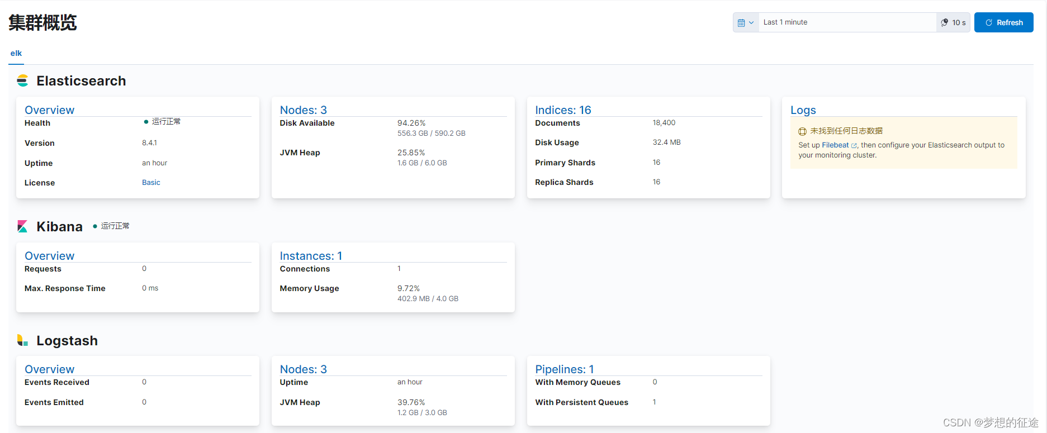The height and width of the screenshot is (433, 1047).
Task: Click the Elasticsearch section heading
Action: [81, 81]
